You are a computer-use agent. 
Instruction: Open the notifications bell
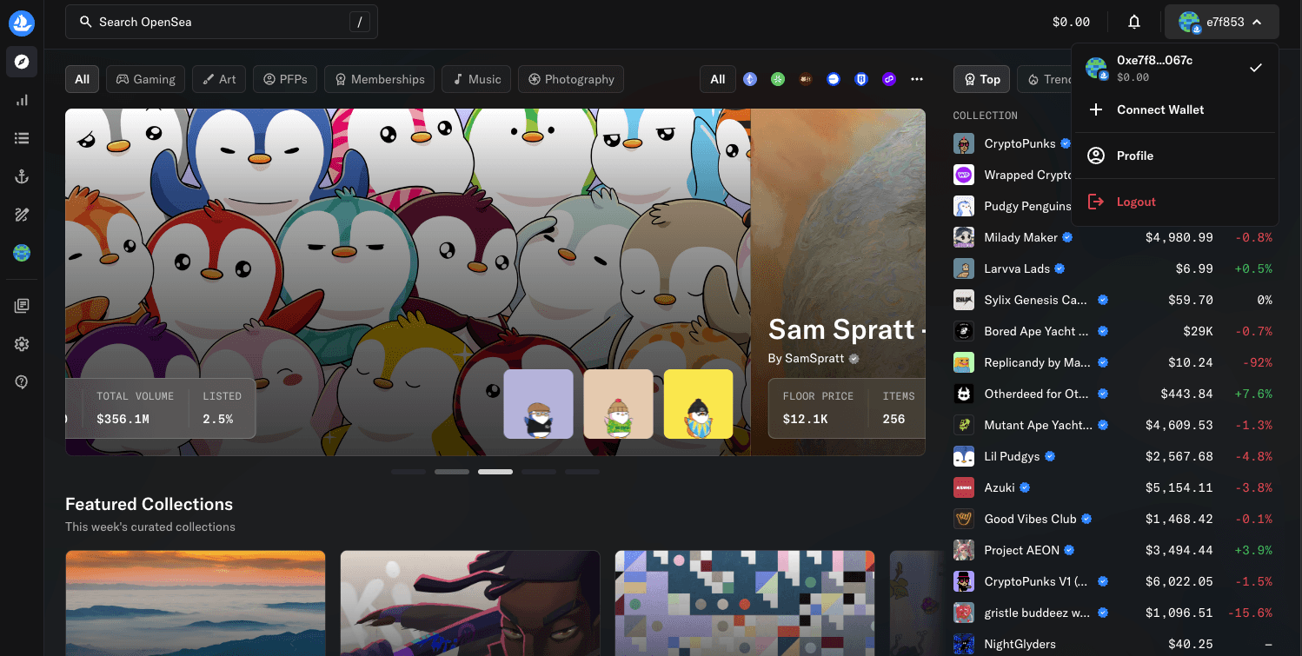(x=1133, y=23)
